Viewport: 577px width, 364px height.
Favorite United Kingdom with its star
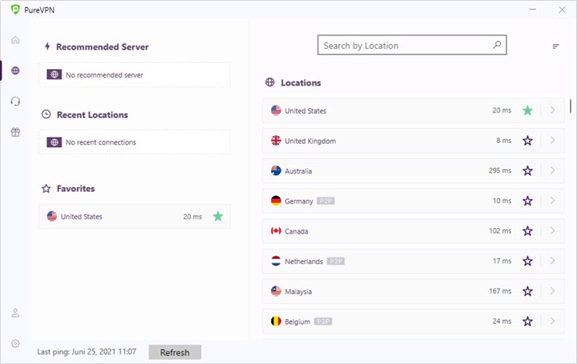click(527, 140)
